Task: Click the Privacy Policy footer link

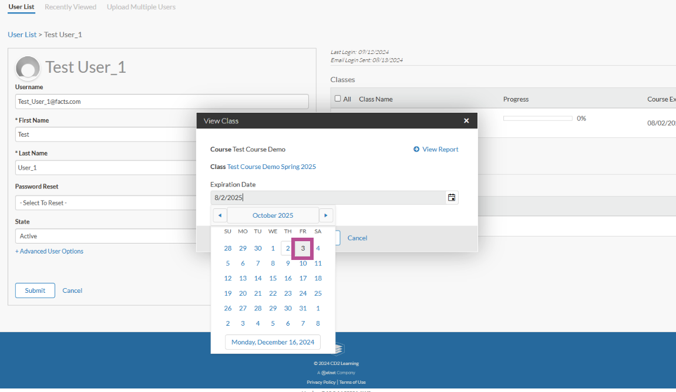Action: click(x=321, y=382)
